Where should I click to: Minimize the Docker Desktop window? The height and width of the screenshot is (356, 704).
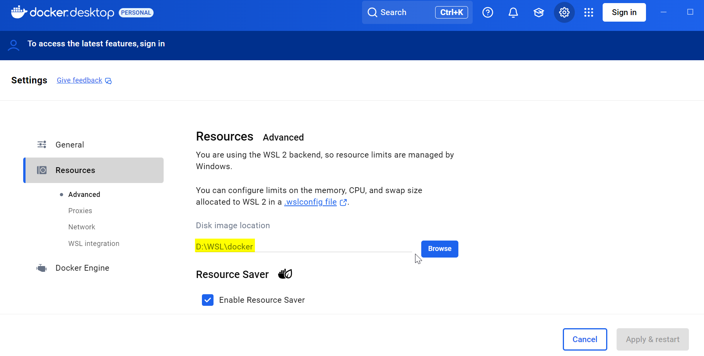click(664, 12)
